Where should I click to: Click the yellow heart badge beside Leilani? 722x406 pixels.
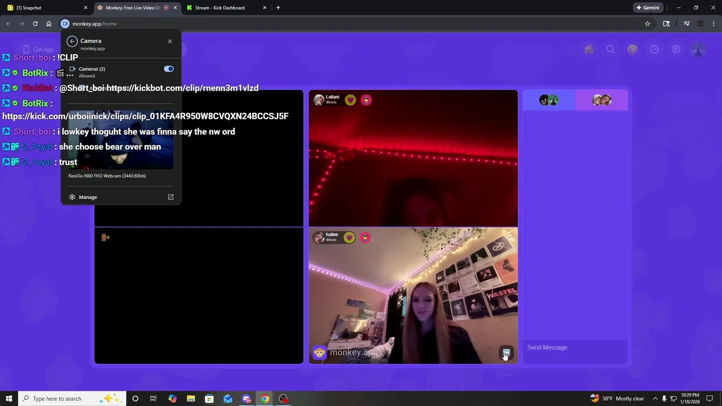tap(350, 100)
